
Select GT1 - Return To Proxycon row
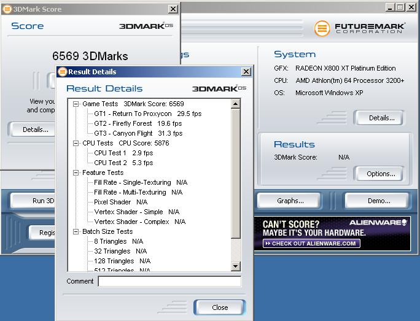click(147, 114)
